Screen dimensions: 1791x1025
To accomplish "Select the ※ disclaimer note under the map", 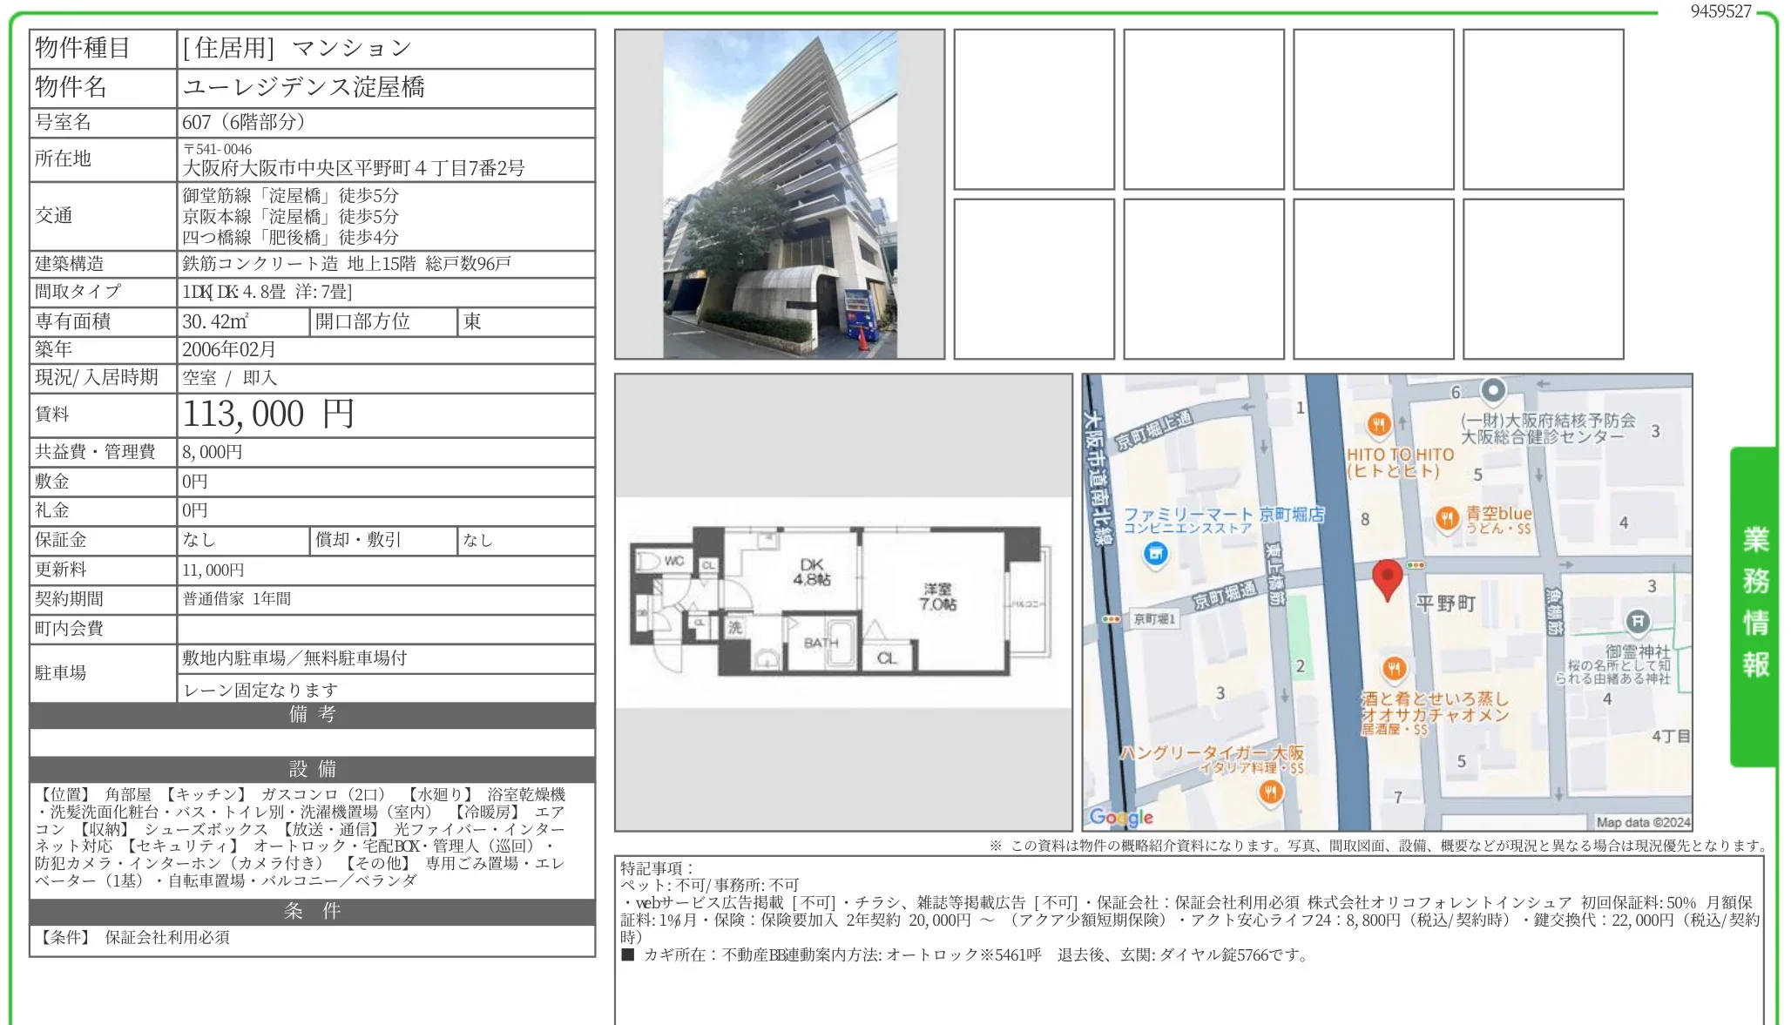I will (1376, 845).
